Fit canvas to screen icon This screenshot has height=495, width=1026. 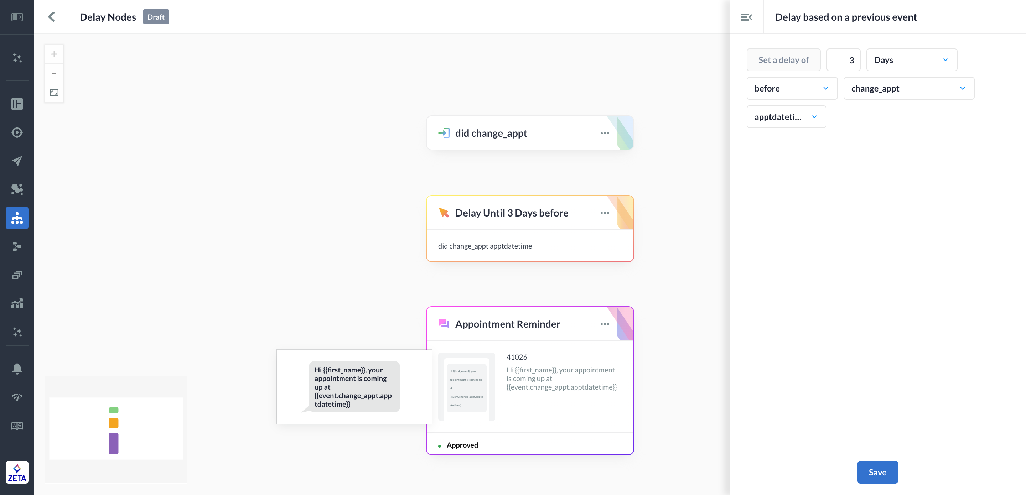click(x=54, y=92)
